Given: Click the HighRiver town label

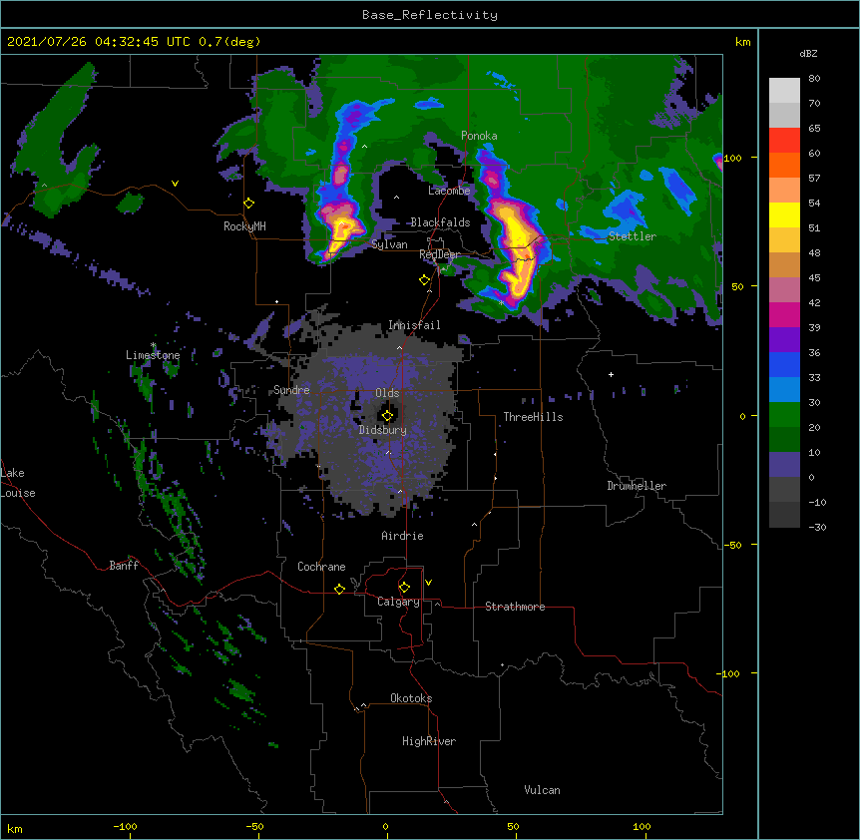Looking at the screenshot, I should (x=429, y=741).
